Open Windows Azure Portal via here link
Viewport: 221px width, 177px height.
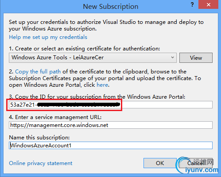tap(102, 85)
